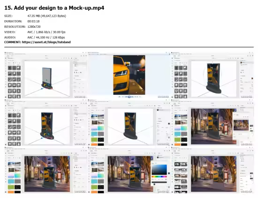
Task: Click the 'VIDEO:' label
Action: click(x=9, y=32)
